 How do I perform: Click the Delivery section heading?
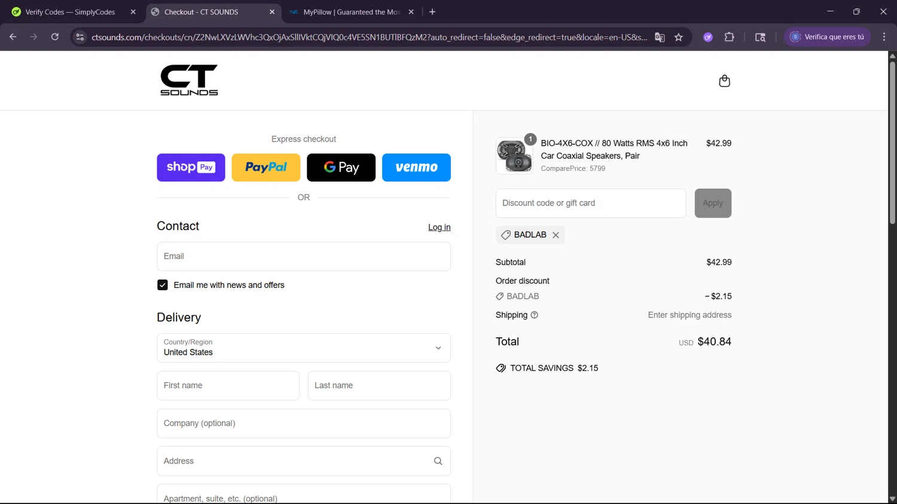coord(179,318)
